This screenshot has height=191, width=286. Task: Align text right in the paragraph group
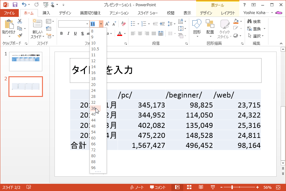click(147, 33)
